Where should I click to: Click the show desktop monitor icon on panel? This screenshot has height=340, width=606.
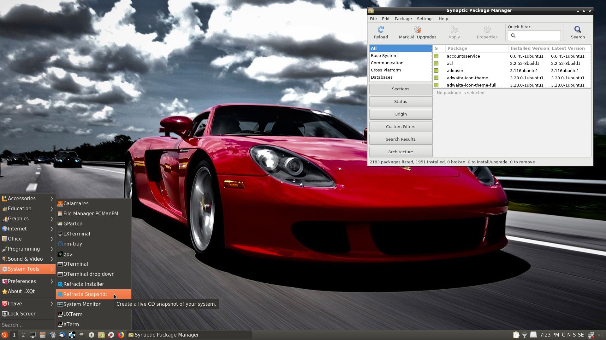pos(33,335)
